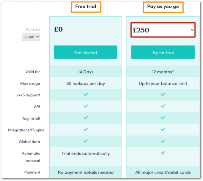203x181 pixels.
Task: Select the Free trial plan heading
Action: click(86, 7)
